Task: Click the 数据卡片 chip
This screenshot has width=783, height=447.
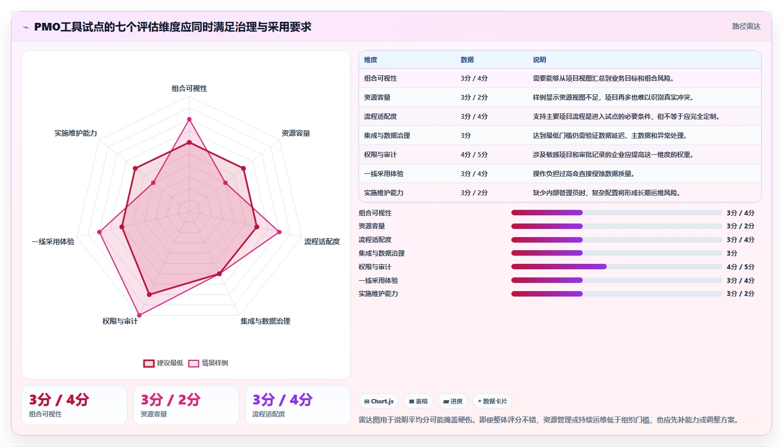Action: tap(492, 401)
